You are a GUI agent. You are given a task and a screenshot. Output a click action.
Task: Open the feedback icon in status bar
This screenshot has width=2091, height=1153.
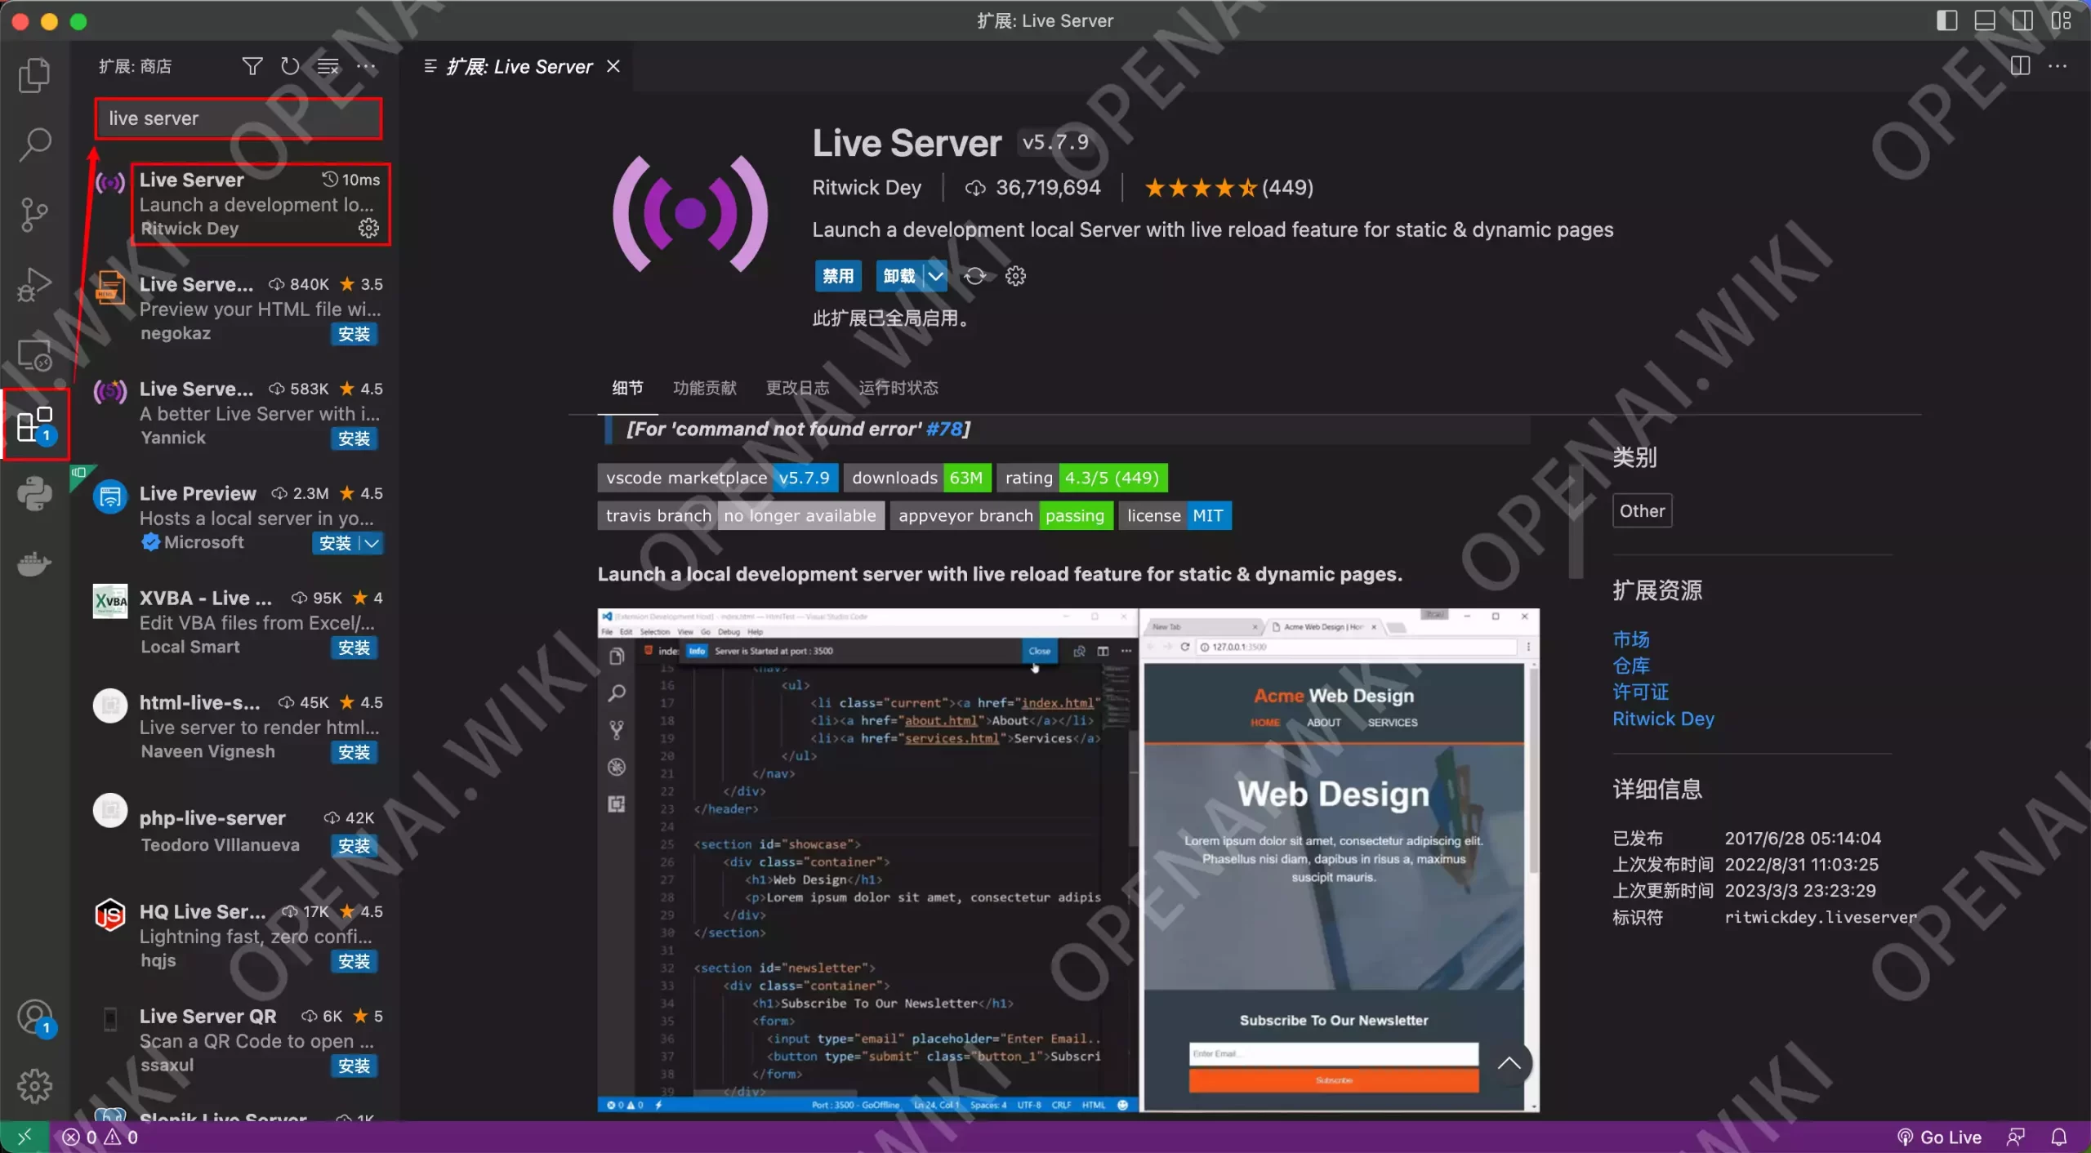point(2016,1137)
